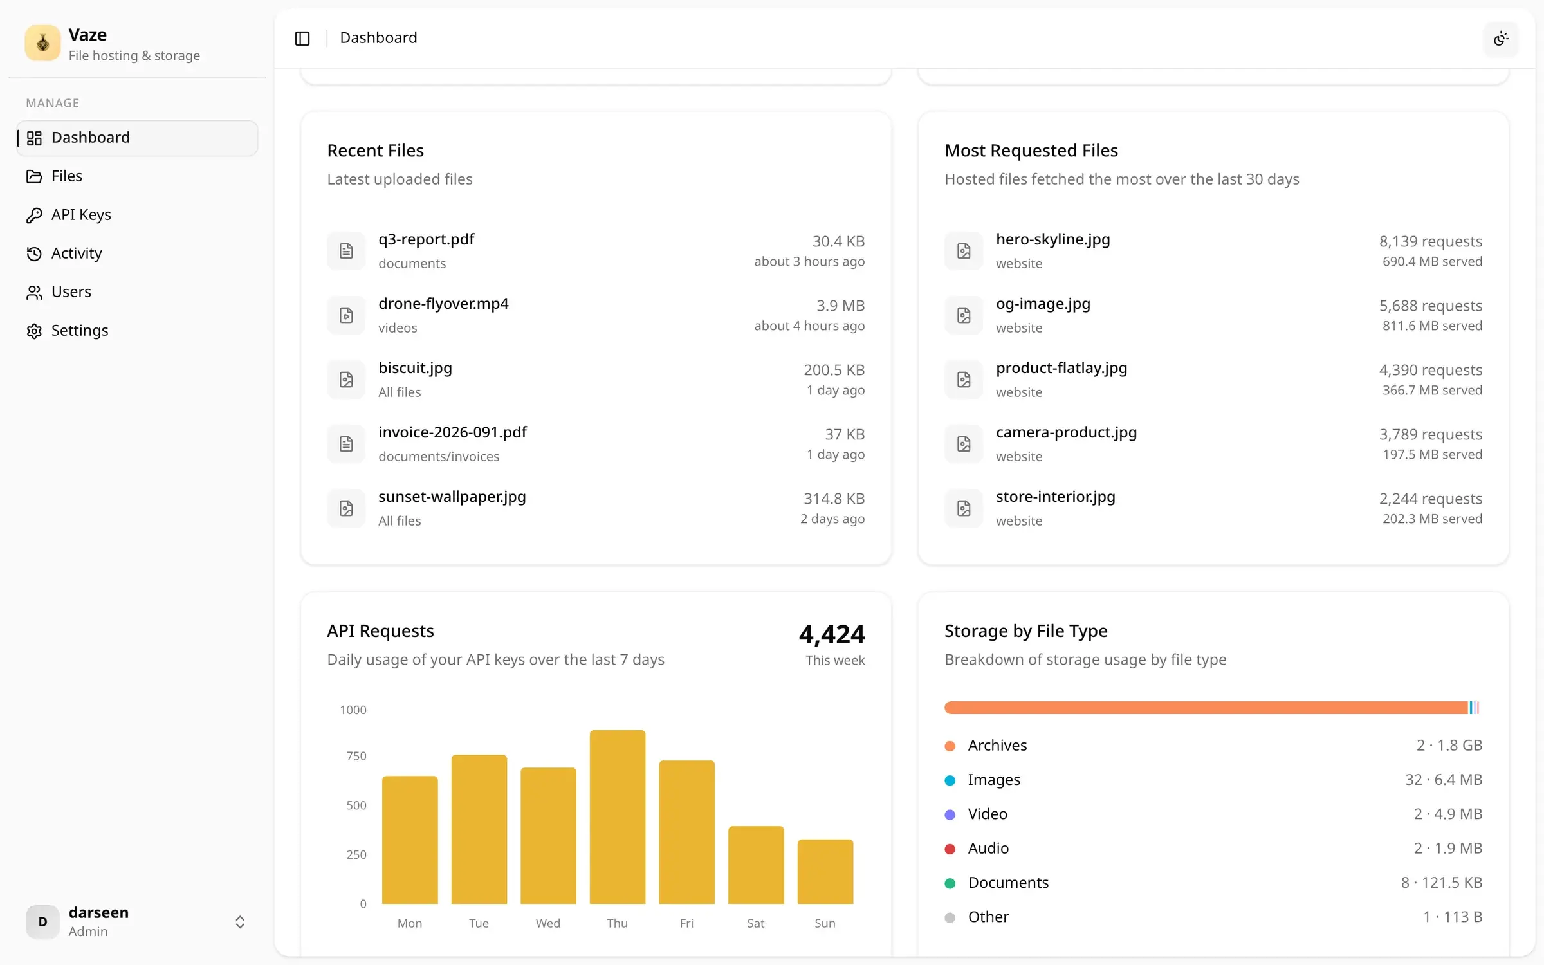Click the image icon for product-flatlay.jpg
Viewport: 1544px width, 965px height.
coord(964,380)
